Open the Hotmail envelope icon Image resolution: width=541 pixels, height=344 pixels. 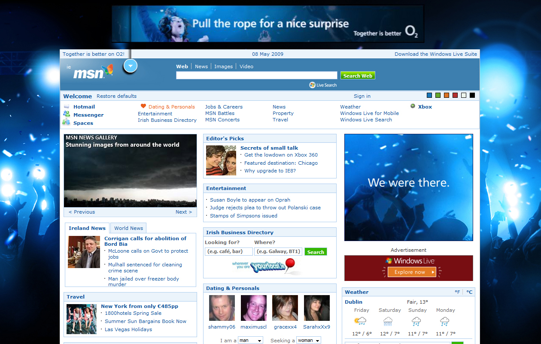pos(67,106)
